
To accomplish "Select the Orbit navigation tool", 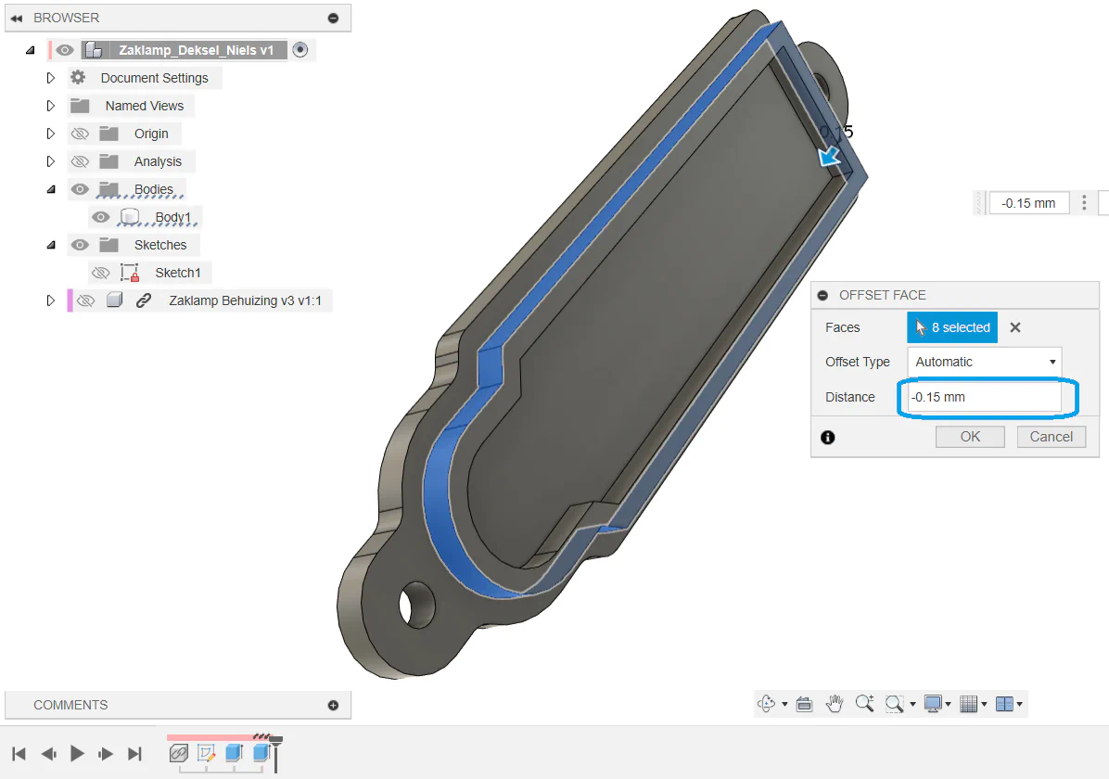I will pos(766,704).
